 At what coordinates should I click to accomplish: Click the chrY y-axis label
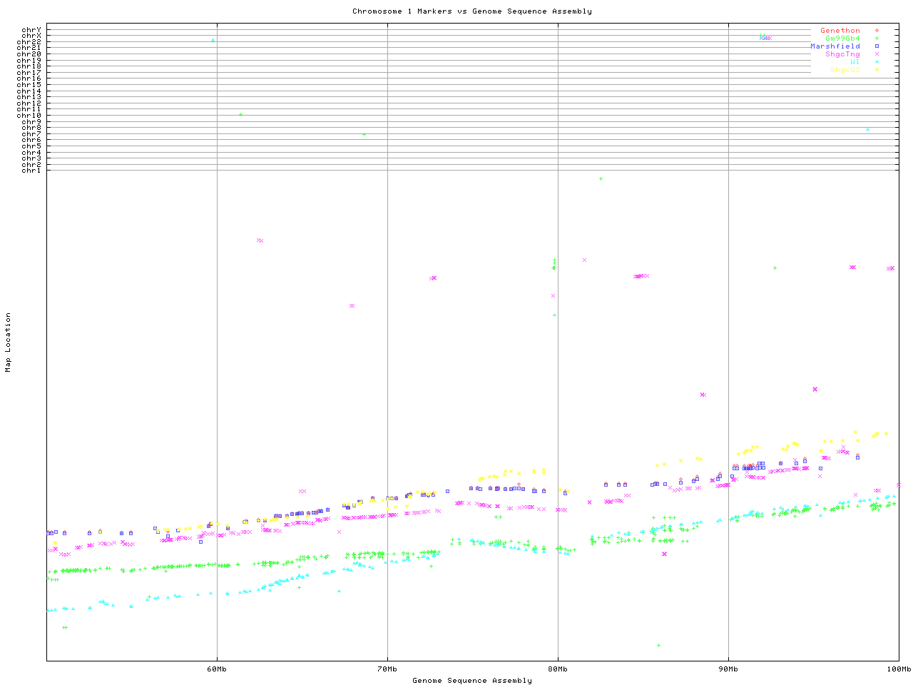(31, 30)
